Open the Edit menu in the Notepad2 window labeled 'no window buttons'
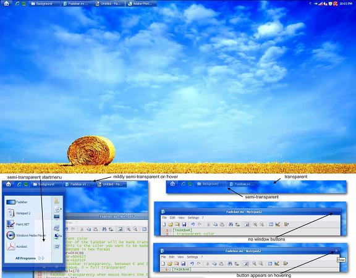This screenshot has width=356, height=278. tap(172, 217)
